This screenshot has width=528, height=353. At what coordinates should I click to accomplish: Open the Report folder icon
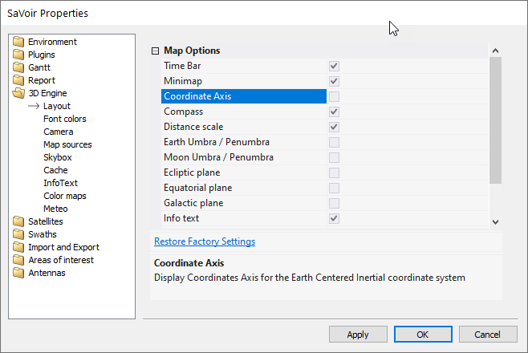point(18,80)
